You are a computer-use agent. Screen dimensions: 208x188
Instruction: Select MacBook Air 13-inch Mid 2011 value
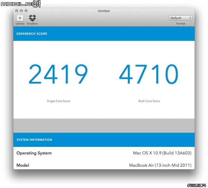point(160,165)
